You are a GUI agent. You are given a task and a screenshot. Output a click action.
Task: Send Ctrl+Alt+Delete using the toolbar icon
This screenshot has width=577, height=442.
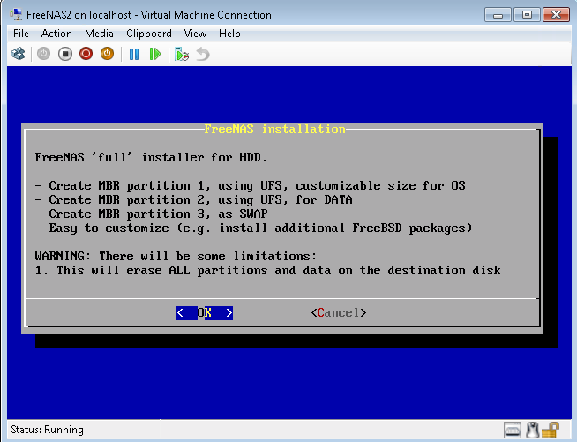(18, 54)
